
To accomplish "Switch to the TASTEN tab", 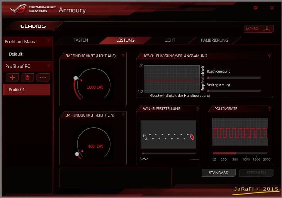I will 81,40.
